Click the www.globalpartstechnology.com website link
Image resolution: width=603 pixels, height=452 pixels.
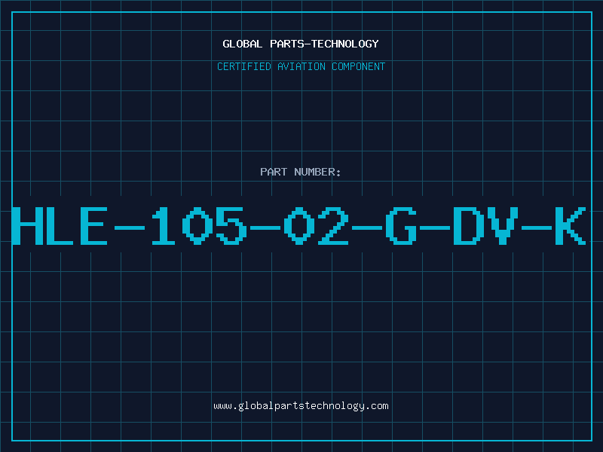click(x=301, y=406)
